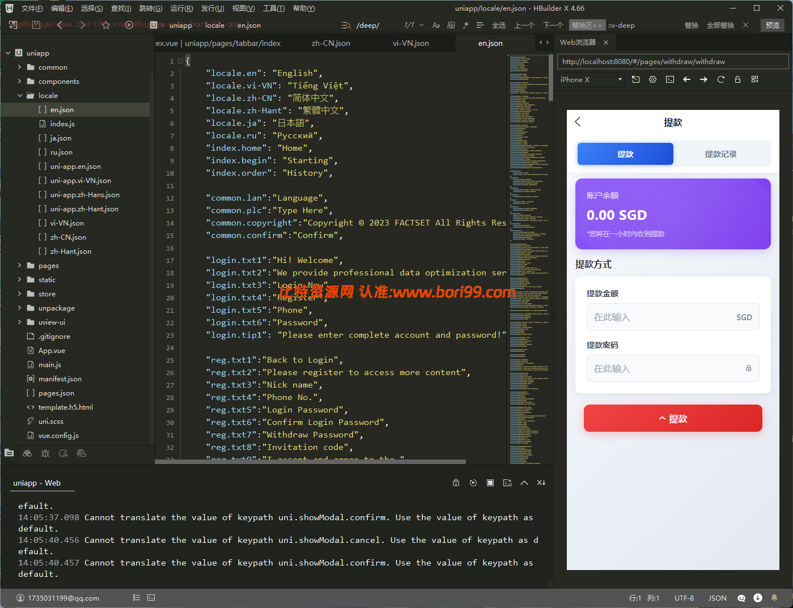Viewport: 793px width, 608px height.
Task: Click the search field containing /deep/
Action: (377, 25)
